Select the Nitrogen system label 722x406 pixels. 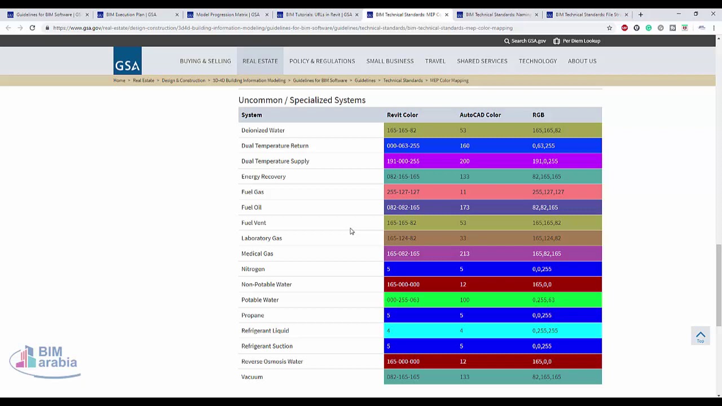tap(253, 269)
